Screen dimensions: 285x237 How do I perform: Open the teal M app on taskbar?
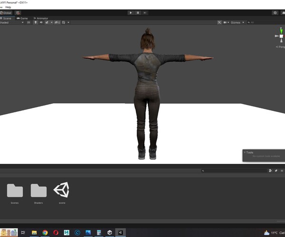[66, 232]
